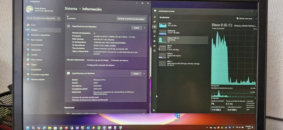This screenshot has width=283, height=130.
Task: Select Disco 0 (G: C:) performance item
Action: click(x=183, y=40)
